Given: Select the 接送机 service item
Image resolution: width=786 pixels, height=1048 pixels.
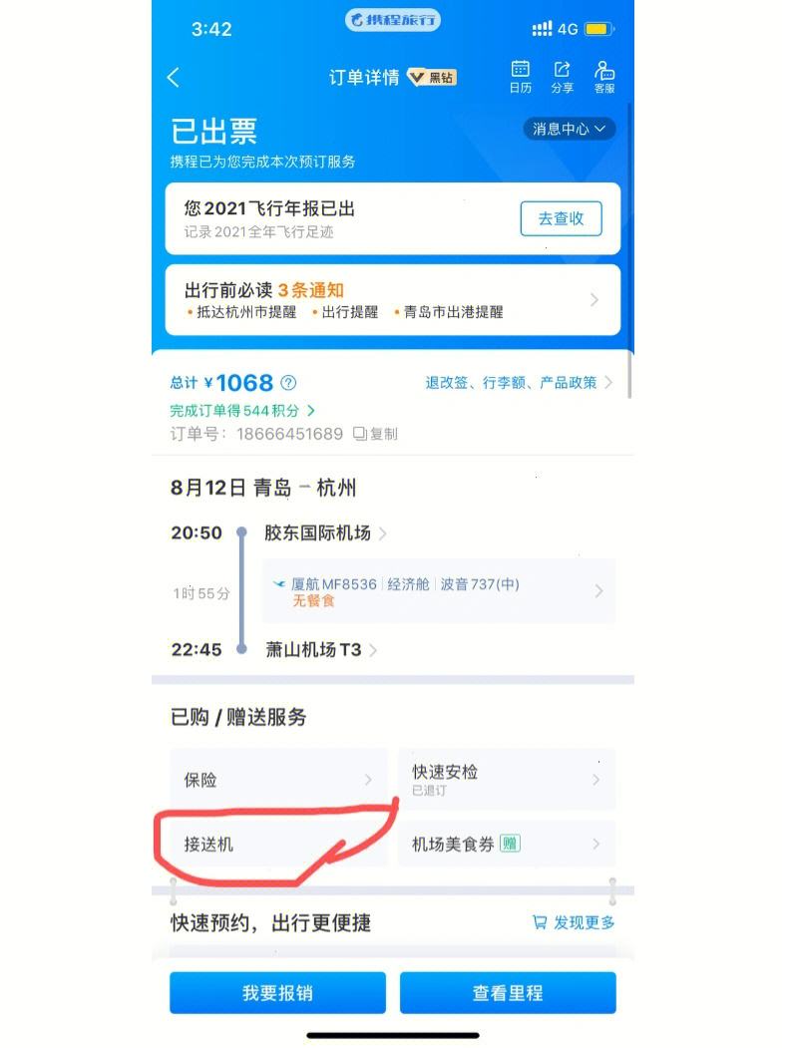Looking at the screenshot, I should tap(278, 845).
